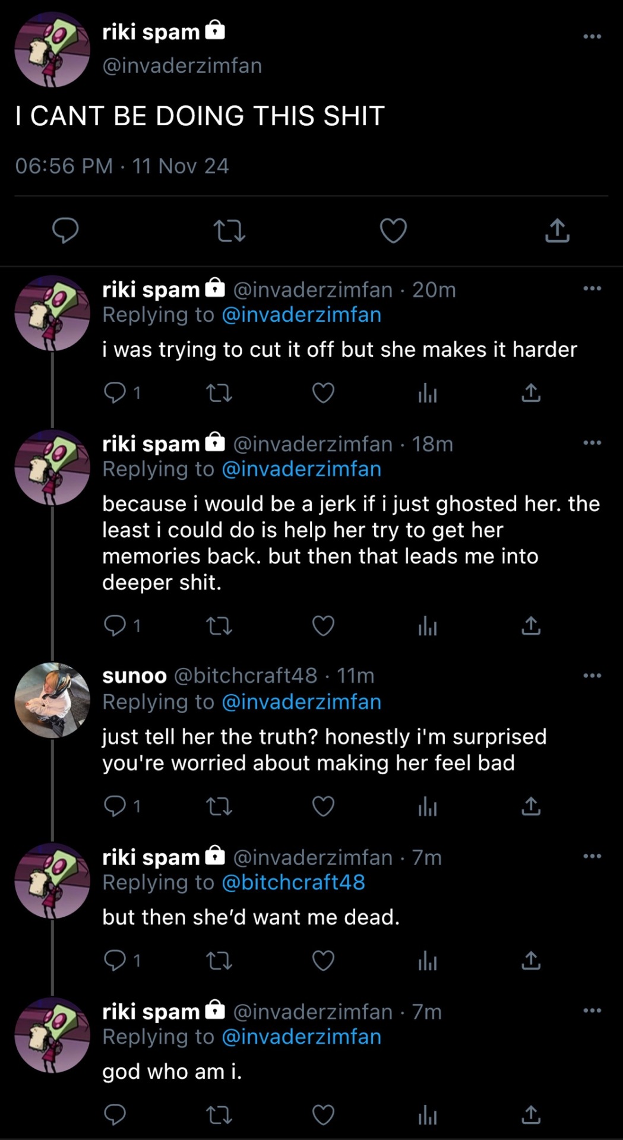Retweet sunoo's "just tell her the truth" reply
This screenshot has width=623, height=1140.
coord(219,806)
